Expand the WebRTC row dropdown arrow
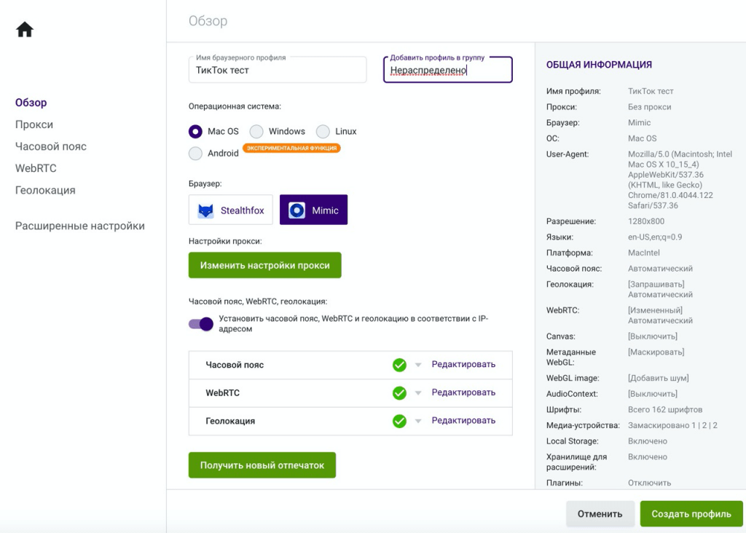The width and height of the screenshot is (746, 533). (x=418, y=393)
